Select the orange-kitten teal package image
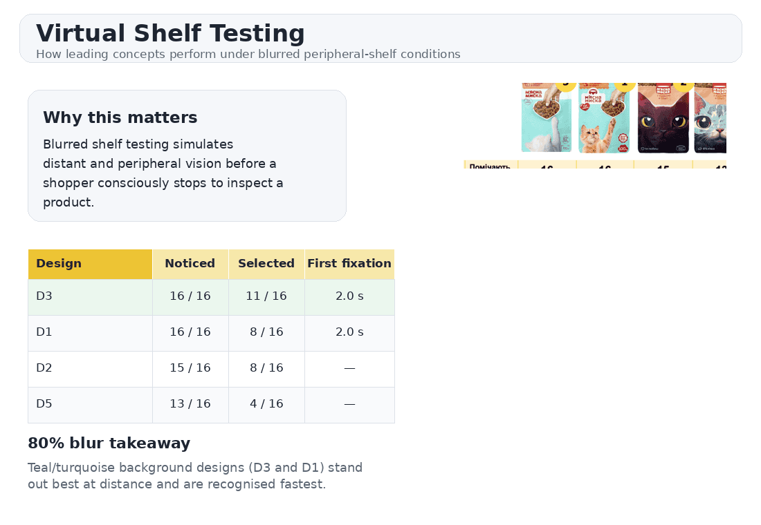Image resolution: width=761 pixels, height=525 pixels. tap(604, 119)
